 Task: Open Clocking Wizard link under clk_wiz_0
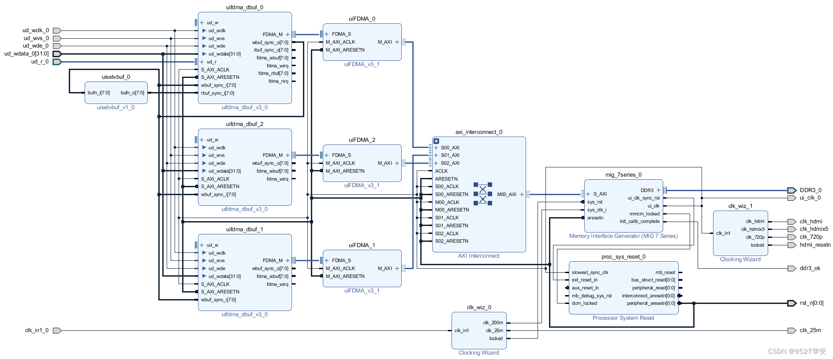[478, 353]
